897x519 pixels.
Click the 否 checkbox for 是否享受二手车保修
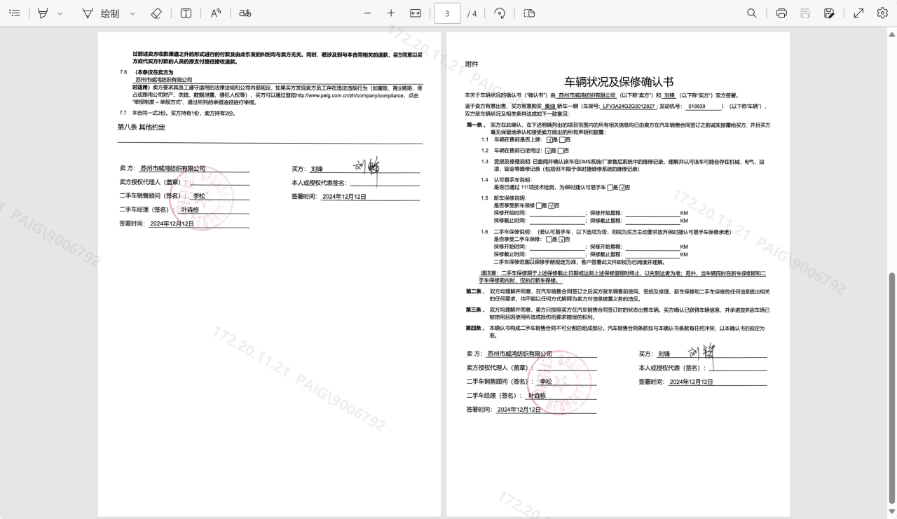click(561, 239)
